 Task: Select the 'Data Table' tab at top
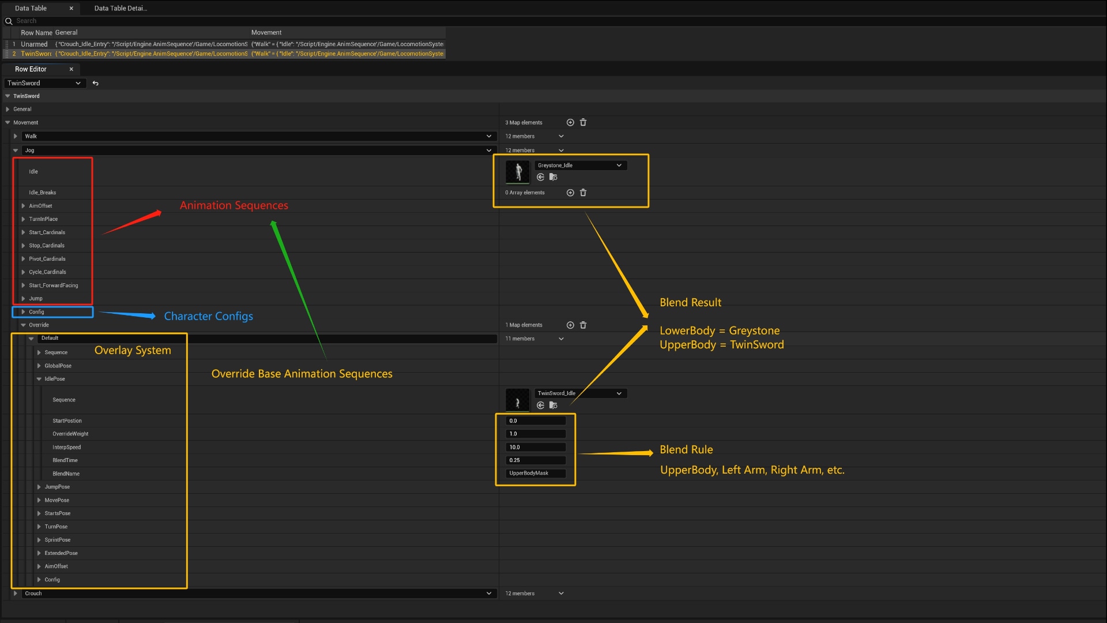33,7
